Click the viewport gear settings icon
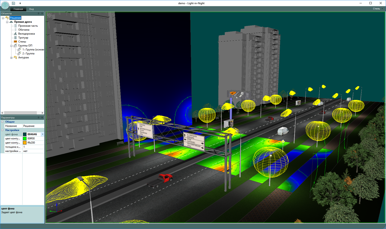 [50, 15]
